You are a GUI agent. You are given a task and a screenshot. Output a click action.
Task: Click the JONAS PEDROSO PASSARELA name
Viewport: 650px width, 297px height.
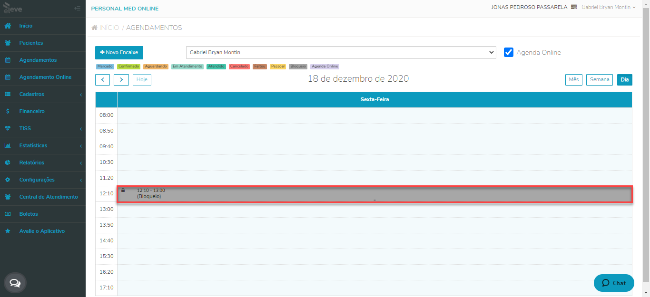[529, 7]
